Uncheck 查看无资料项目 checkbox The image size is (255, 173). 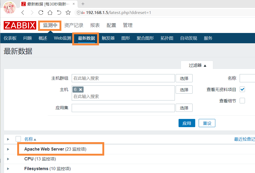pyautogui.click(x=242, y=89)
